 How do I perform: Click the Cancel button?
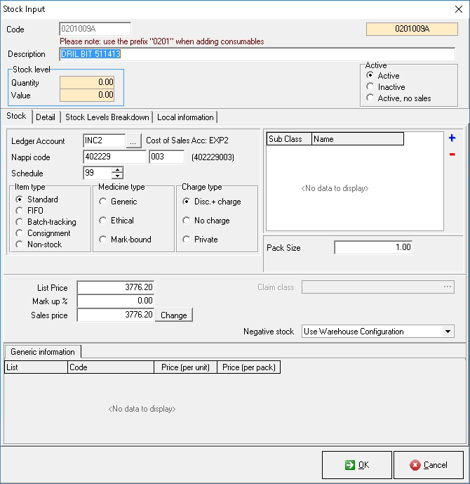coord(429,465)
